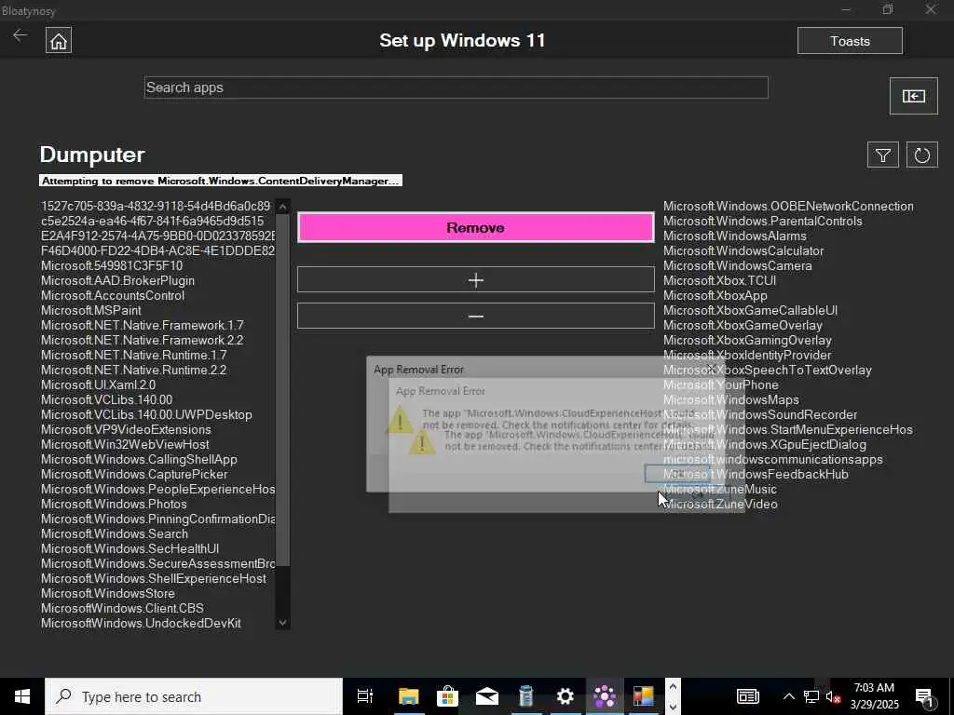
Task: Select Microsoft.VCLibs.140.00.UWPDesktop entry
Action: tap(146, 414)
